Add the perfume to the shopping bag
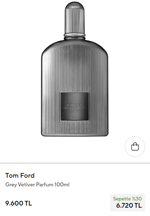This screenshot has width=150, height=216. click(135, 147)
